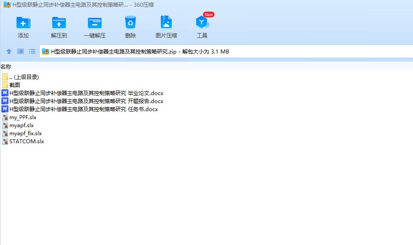Sort by the 名称 column header

coord(6,67)
